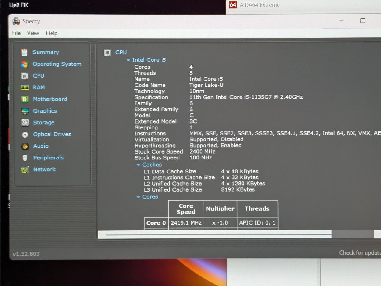Show RAM information
This screenshot has width=381, height=286.
click(39, 87)
